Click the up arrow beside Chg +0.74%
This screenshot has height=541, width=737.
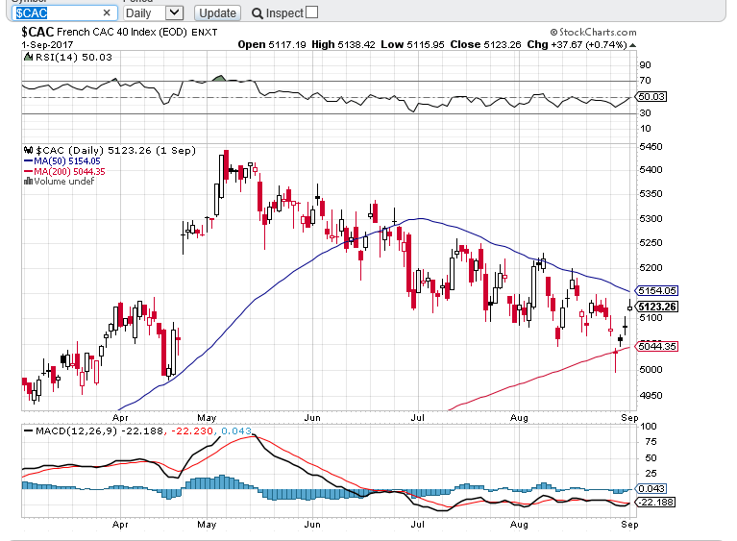click(632, 45)
